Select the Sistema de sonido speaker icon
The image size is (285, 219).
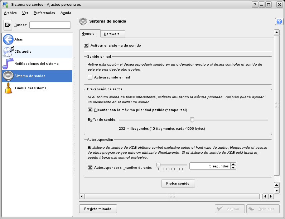coord(8,76)
